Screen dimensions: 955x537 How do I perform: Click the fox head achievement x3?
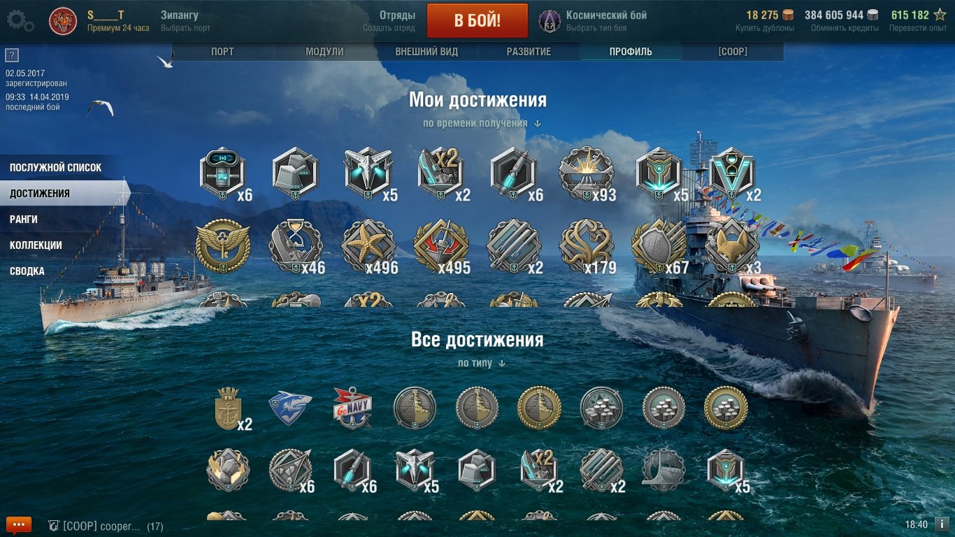pyautogui.click(x=732, y=246)
